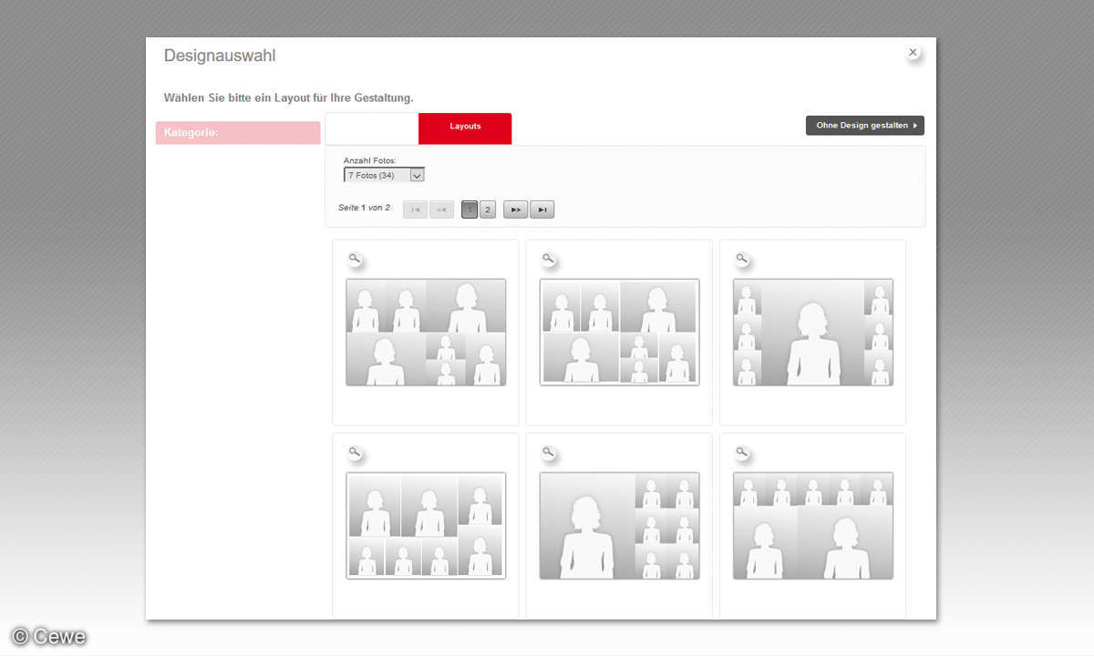Open the Anzahl Fotos dropdown
The width and height of the screenshot is (1094, 656).
click(384, 175)
